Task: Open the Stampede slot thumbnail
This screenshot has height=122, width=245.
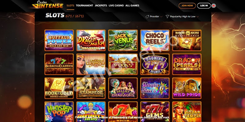Action: (x=91, y=88)
